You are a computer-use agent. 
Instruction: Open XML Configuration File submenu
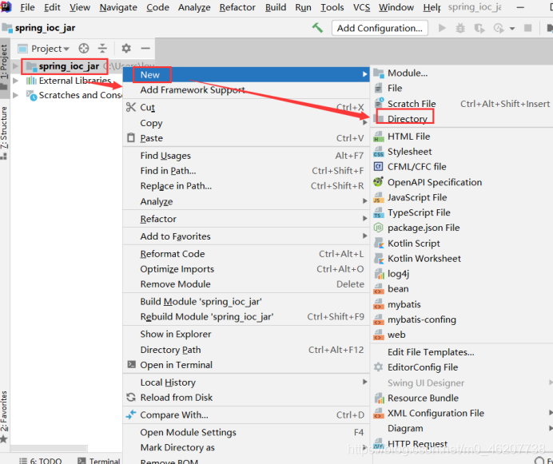coord(462,413)
